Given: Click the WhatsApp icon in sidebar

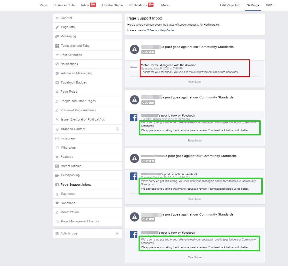Looking at the screenshot, I should 57,148.
